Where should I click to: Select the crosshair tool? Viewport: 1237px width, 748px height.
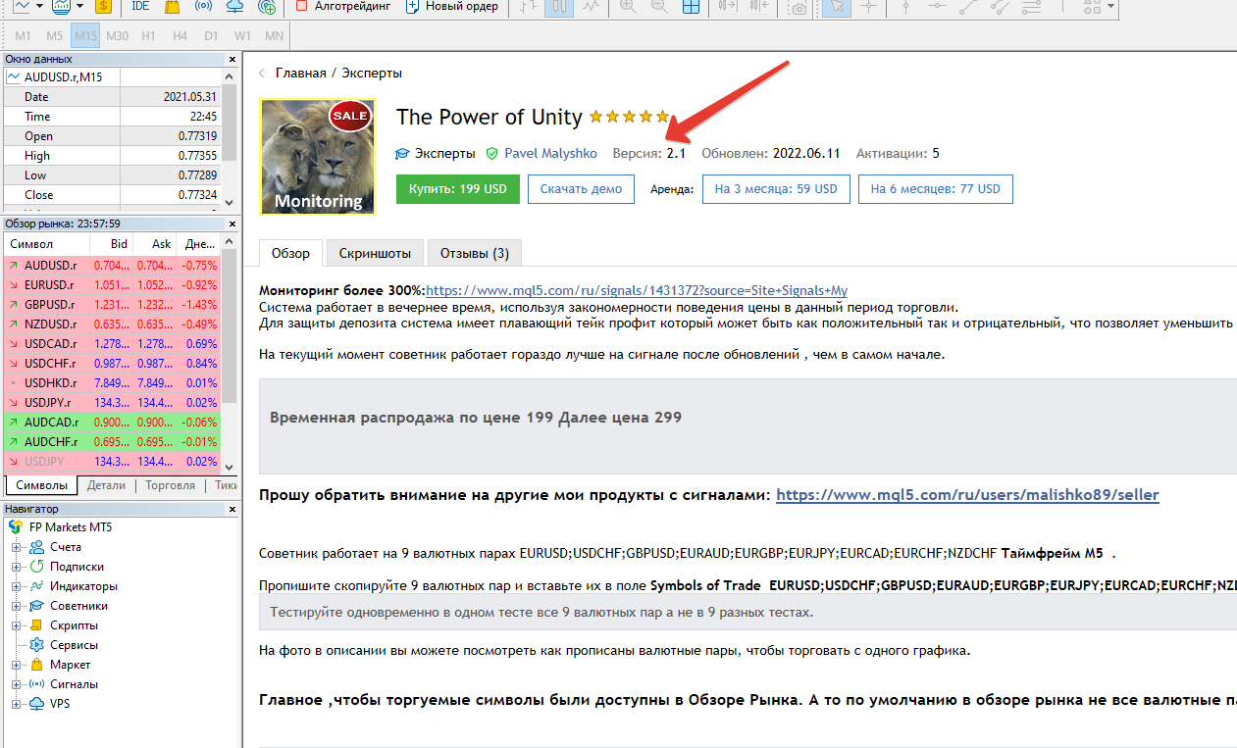[x=867, y=6]
